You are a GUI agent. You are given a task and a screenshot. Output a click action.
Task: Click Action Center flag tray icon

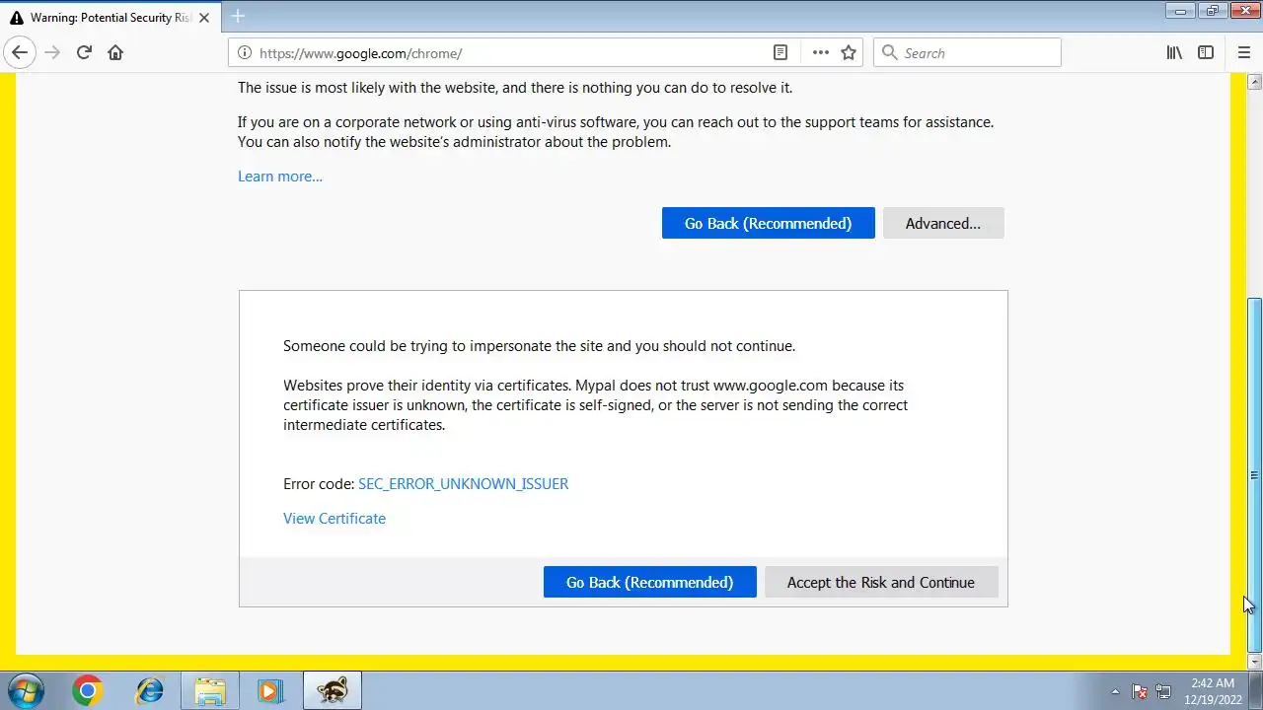(1139, 692)
